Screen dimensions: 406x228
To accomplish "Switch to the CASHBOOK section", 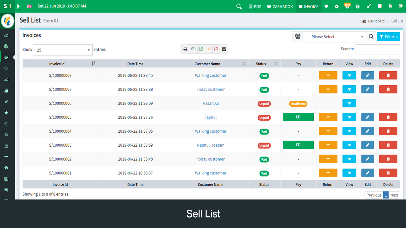I will pos(279,6).
